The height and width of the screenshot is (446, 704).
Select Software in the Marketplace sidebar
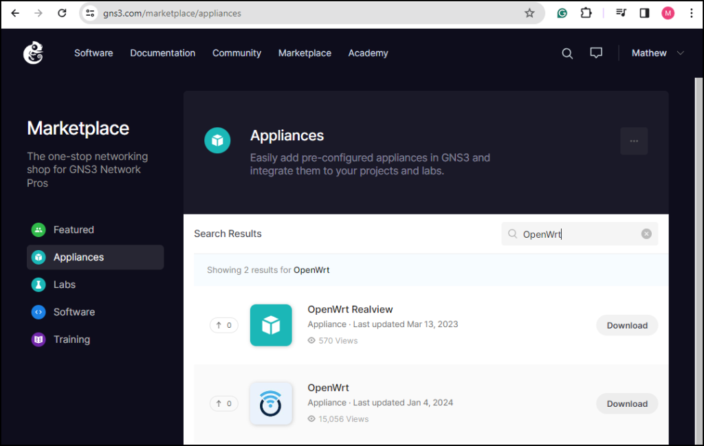95,312
